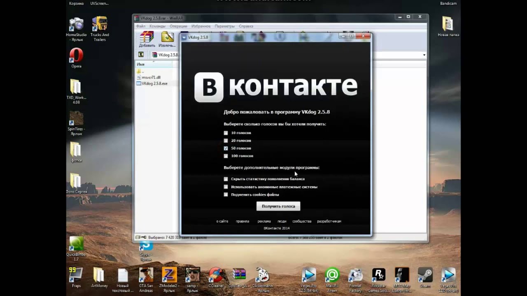This screenshot has height=296, width=527.
Task: Launch Rockstar Games Social Club shortcut
Action: click(378, 280)
